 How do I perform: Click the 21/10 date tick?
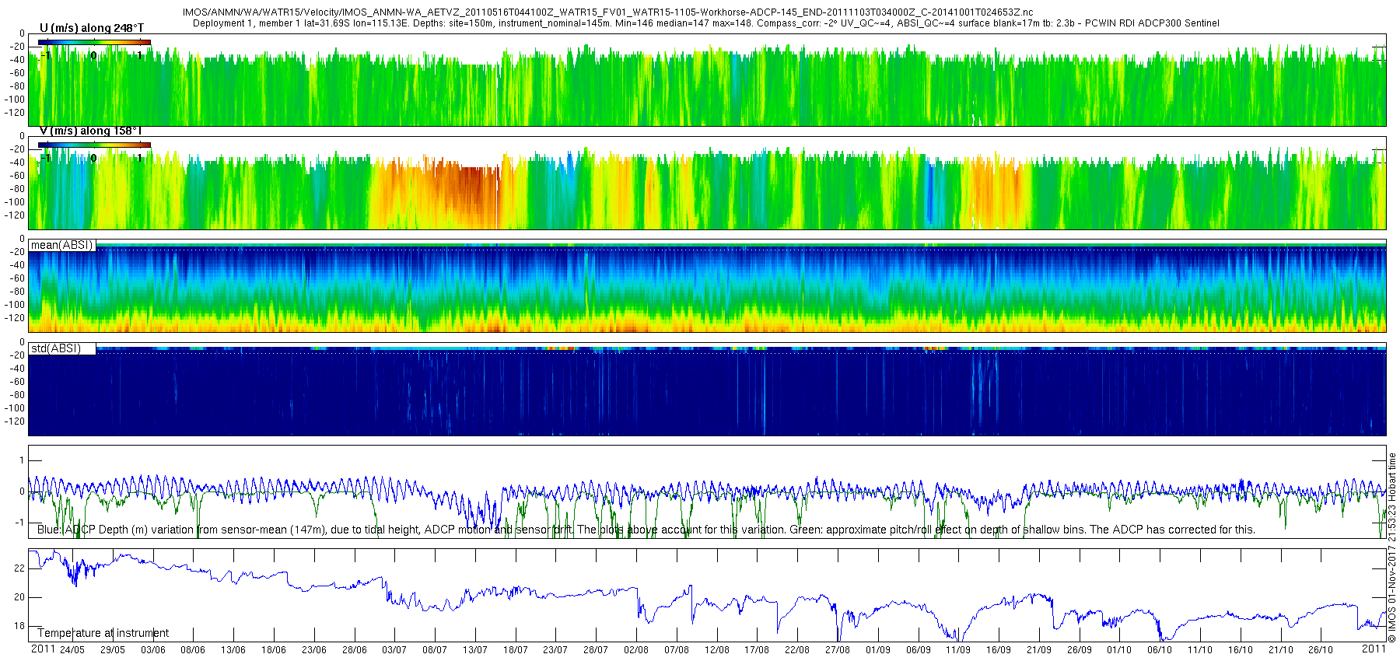(x=1281, y=650)
